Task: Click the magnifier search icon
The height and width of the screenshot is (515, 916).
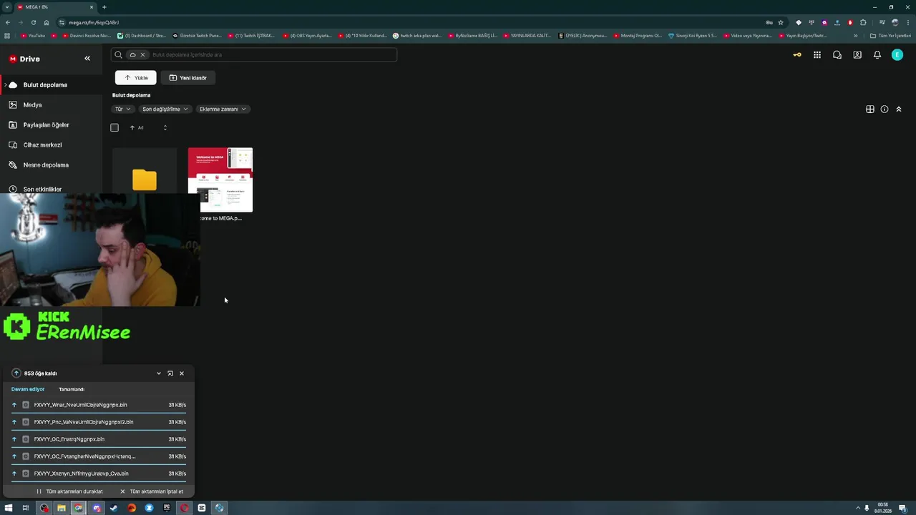Action: click(x=119, y=54)
